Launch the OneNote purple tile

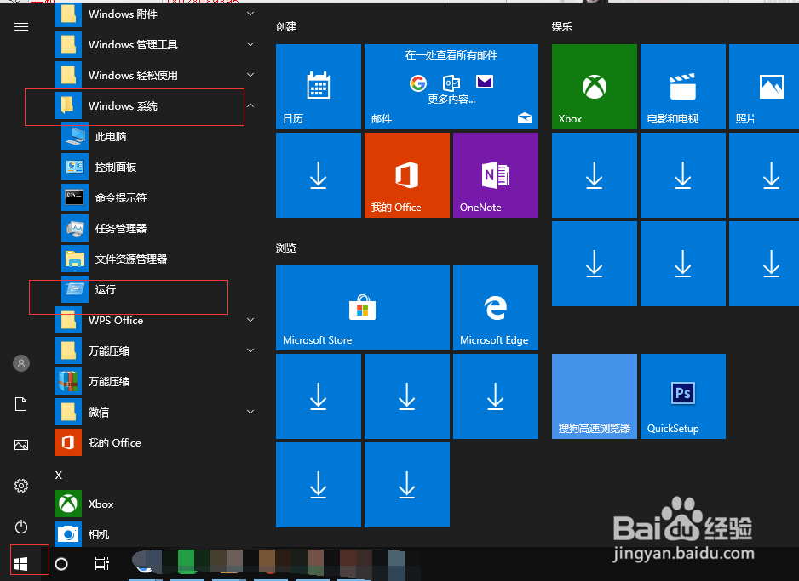[x=496, y=175]
